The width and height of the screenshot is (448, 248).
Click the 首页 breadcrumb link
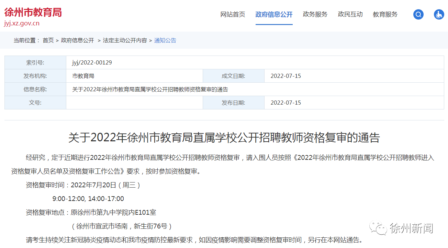coord(48,40)
